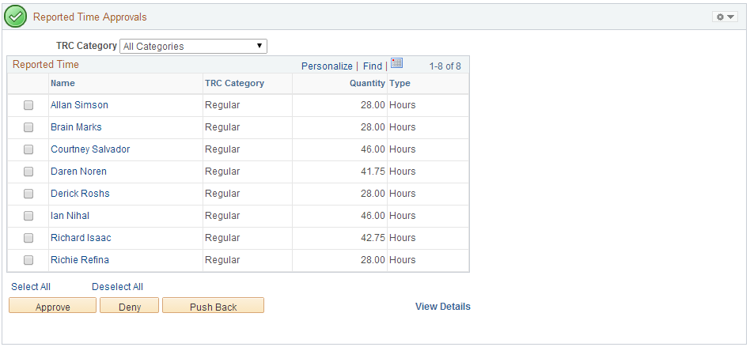Open the View Details link

[x=443, y=307]
